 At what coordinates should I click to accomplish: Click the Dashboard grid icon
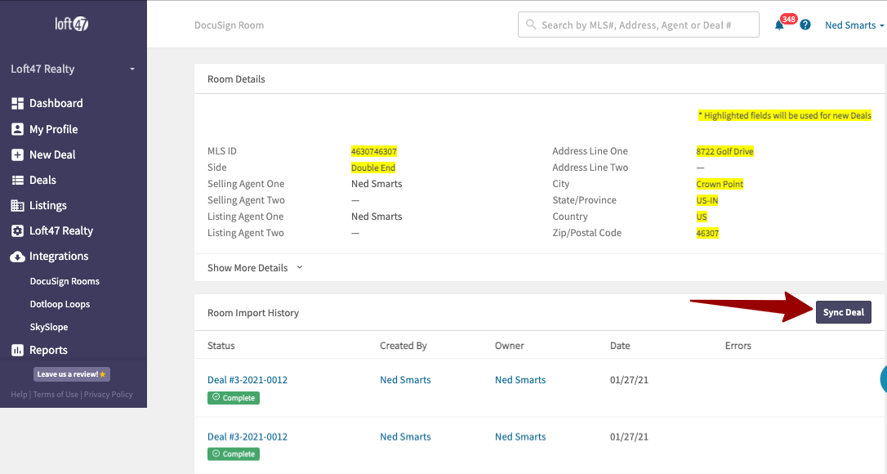click(x=17, y=104)
